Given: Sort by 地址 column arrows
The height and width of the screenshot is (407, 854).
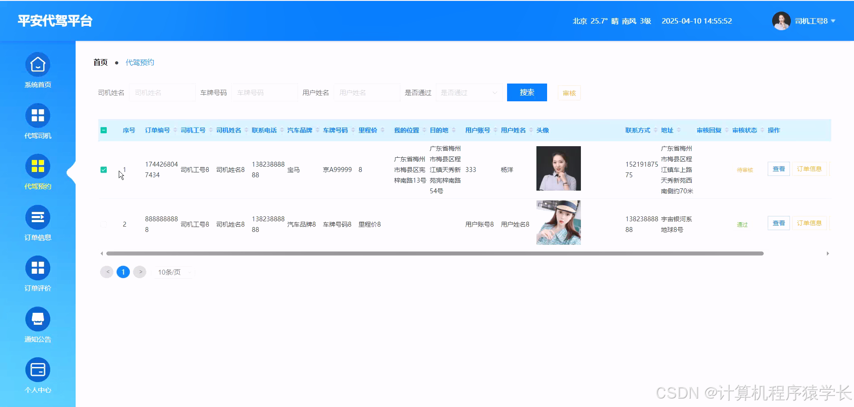Looking at the screenshot, I should 678,130.
